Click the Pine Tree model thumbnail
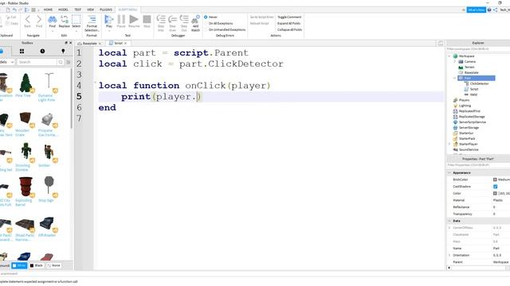510x286 pixels. click(25, 83)
